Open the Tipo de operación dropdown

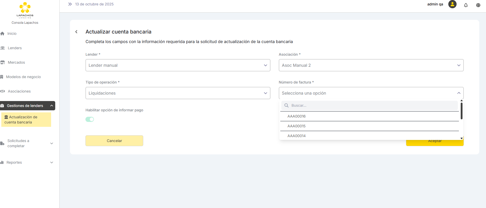(178, 93)
